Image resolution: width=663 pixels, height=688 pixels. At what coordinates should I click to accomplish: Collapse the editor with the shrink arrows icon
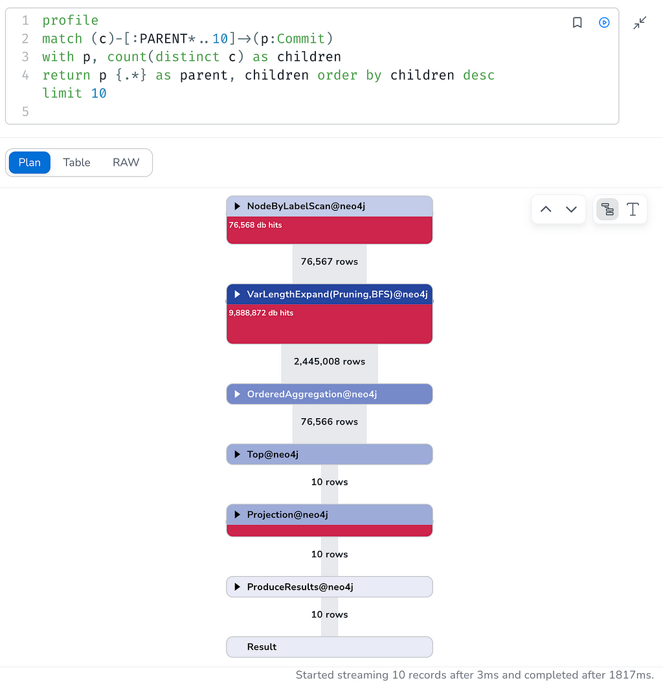[640, 23]
